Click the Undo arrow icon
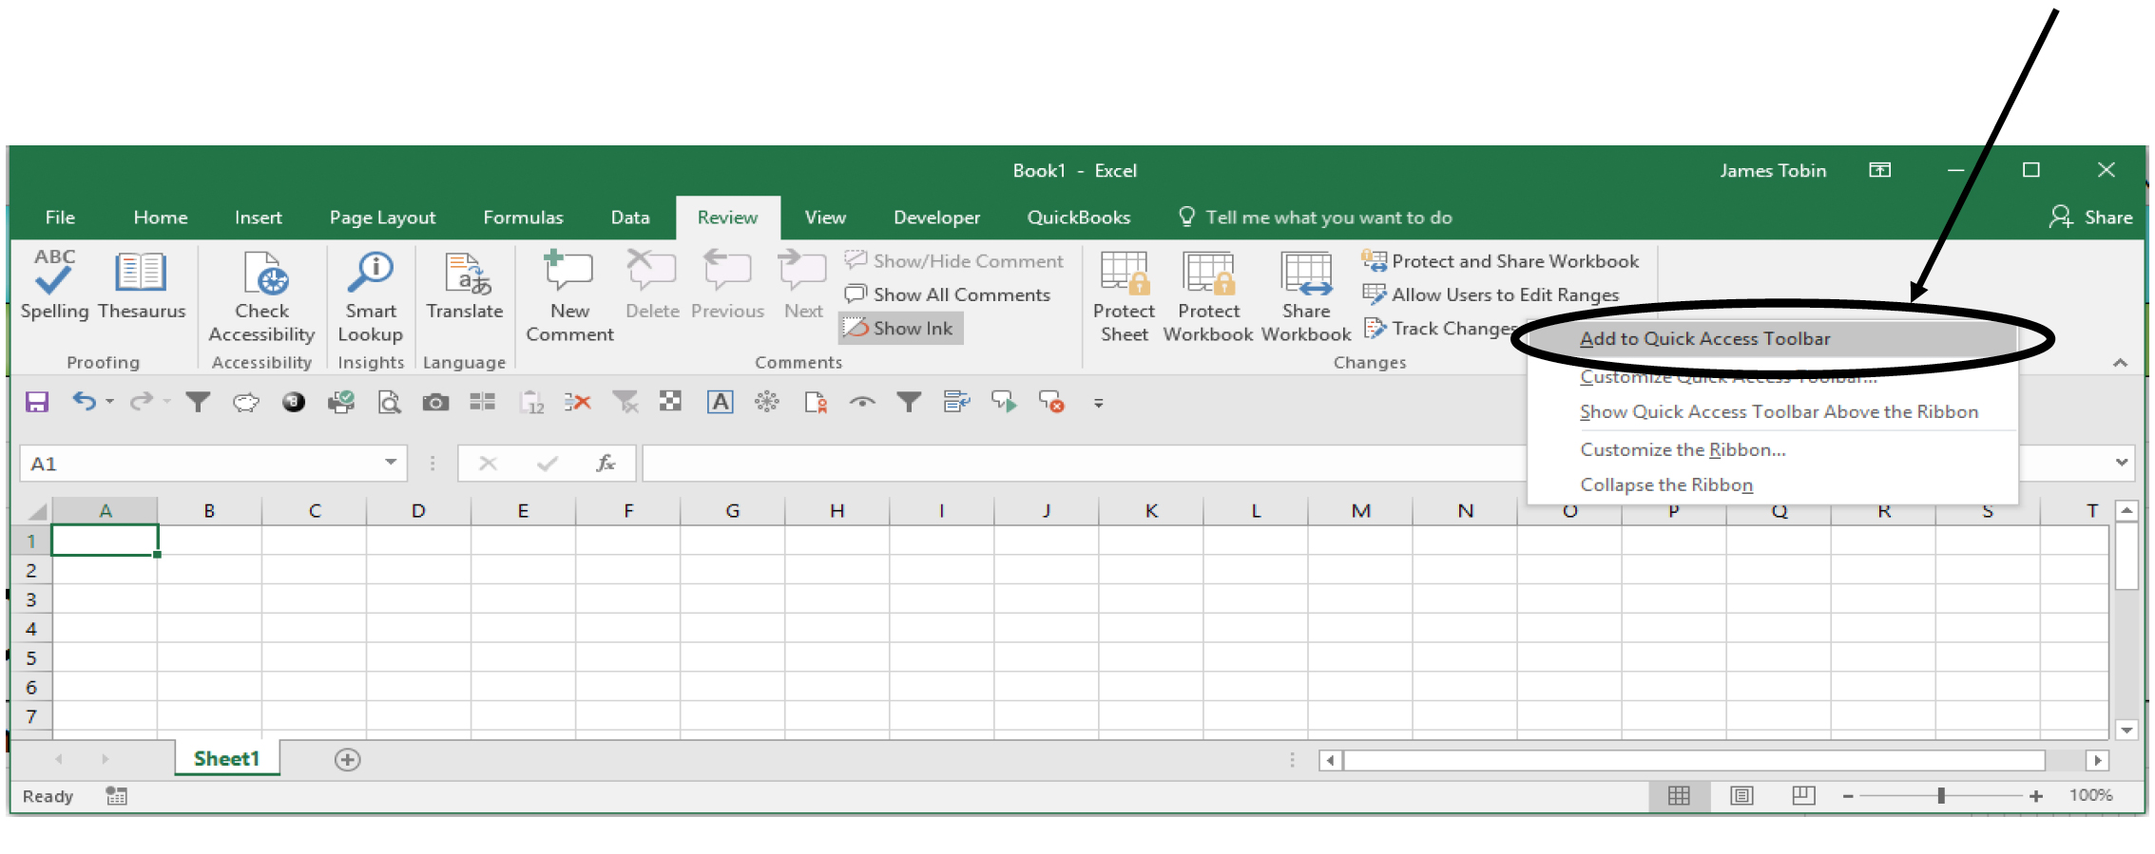Screen dimensions: 2155x854 pos(85,403)
